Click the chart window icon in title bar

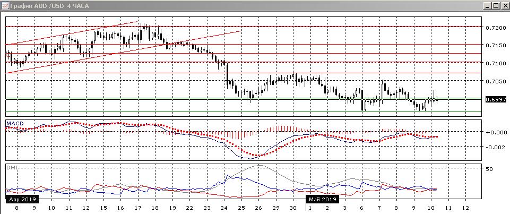click(x=5, y=5)
